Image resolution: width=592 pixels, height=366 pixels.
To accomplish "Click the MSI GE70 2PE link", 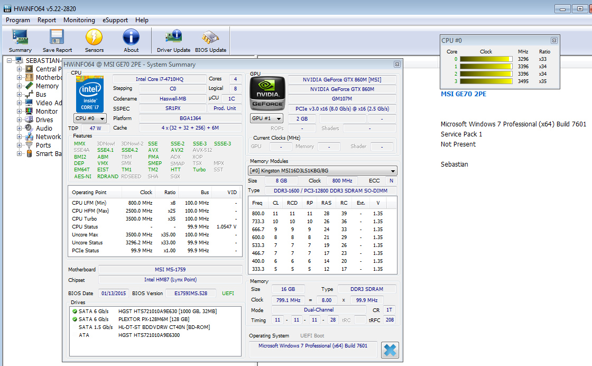I will click(x=463, y=94).
